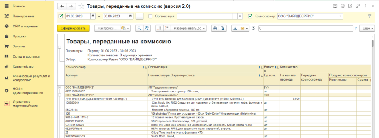Image resolution: width=379 pixels, height=138 pixels.
Task: Enable the Организация filter checkbox
Action: click(x=151, y=16)
